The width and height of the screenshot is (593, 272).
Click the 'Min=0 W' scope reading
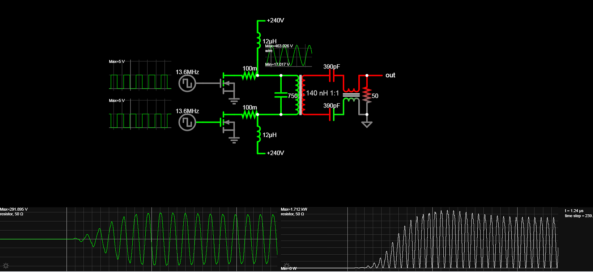(289, 268)
